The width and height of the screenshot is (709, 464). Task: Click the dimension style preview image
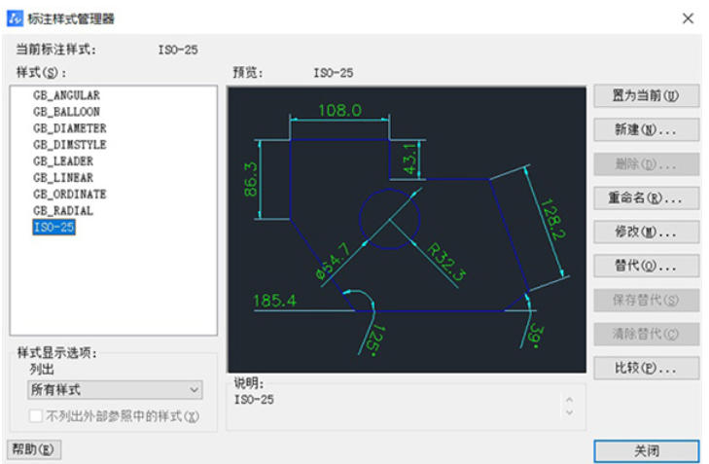point(406,229)
